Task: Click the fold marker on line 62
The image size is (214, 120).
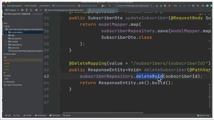Action: click(x=59, y=70)
